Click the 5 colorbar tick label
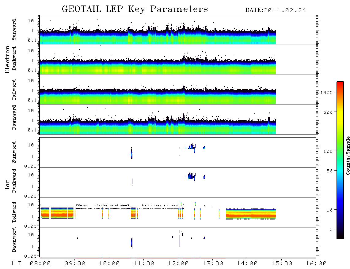 pos(331,229)
